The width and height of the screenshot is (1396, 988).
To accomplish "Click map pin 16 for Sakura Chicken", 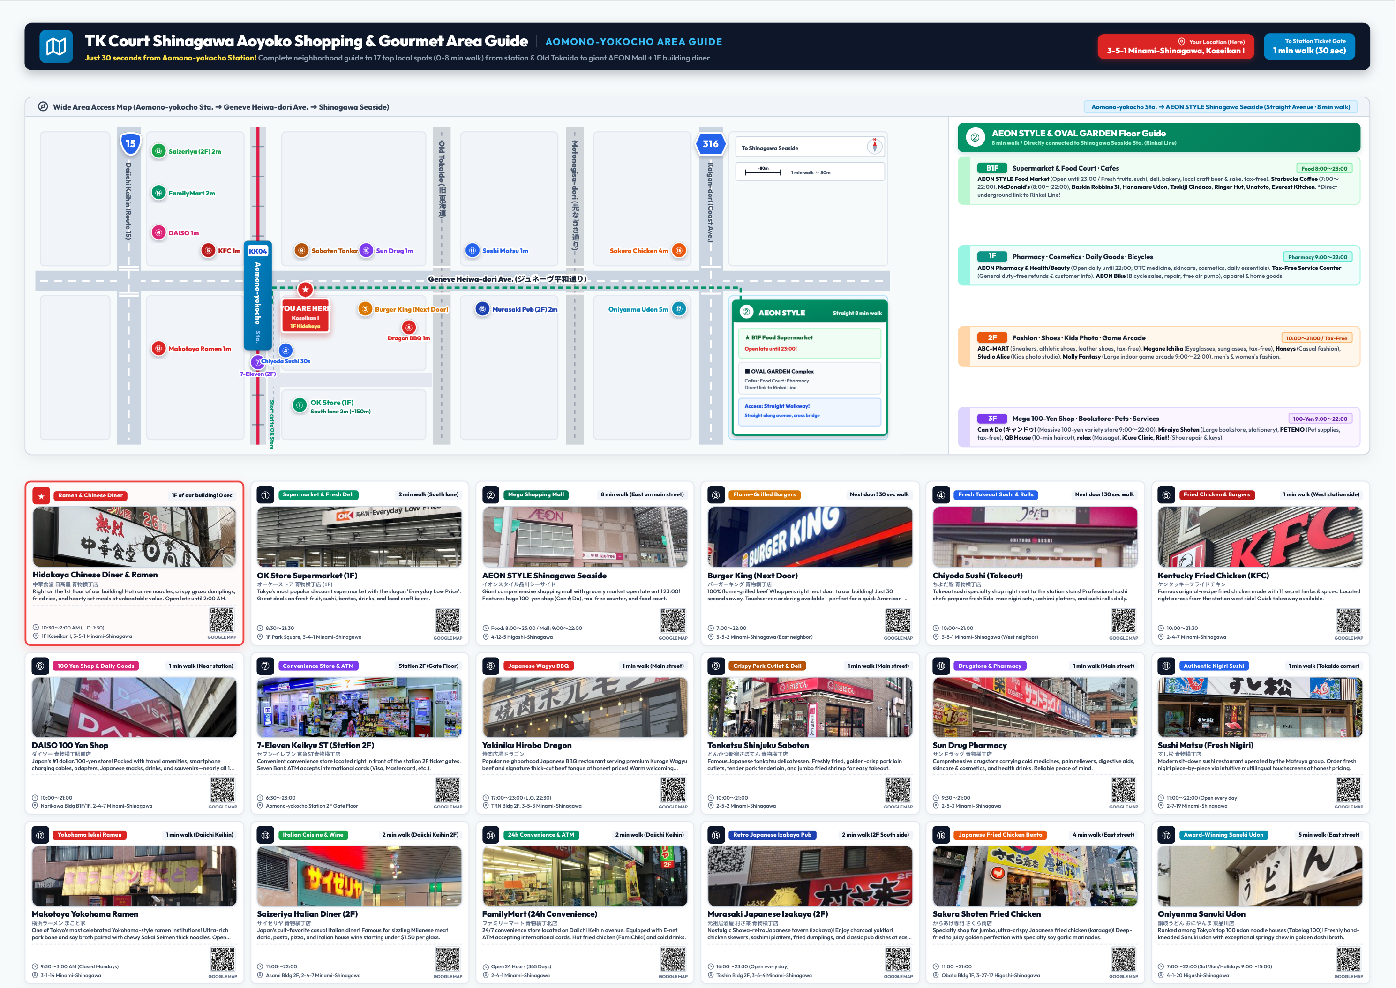I will click(x=678, y=250).
